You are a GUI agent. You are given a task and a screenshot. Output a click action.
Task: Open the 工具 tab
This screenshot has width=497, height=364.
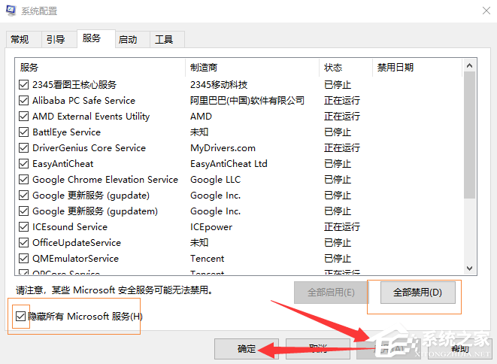point(164,40)
